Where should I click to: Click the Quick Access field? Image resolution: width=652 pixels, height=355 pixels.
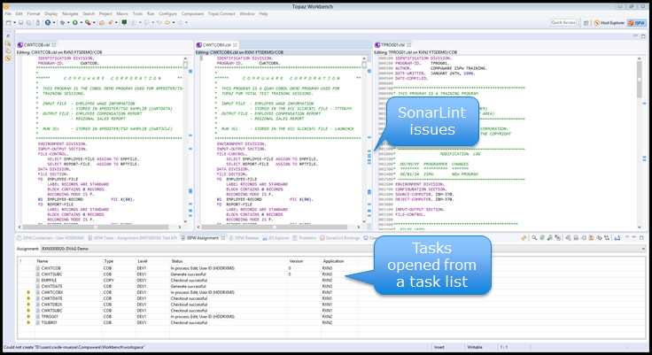563,23
